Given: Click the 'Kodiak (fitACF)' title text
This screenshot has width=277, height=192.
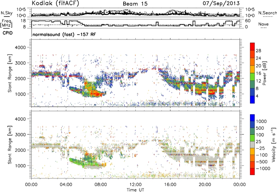Looking at the screenshot, I should [x=55, y=3].
